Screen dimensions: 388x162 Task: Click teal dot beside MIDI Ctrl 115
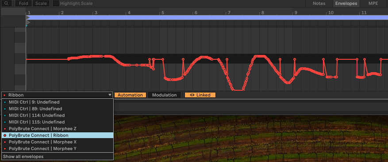pos(5,122)
